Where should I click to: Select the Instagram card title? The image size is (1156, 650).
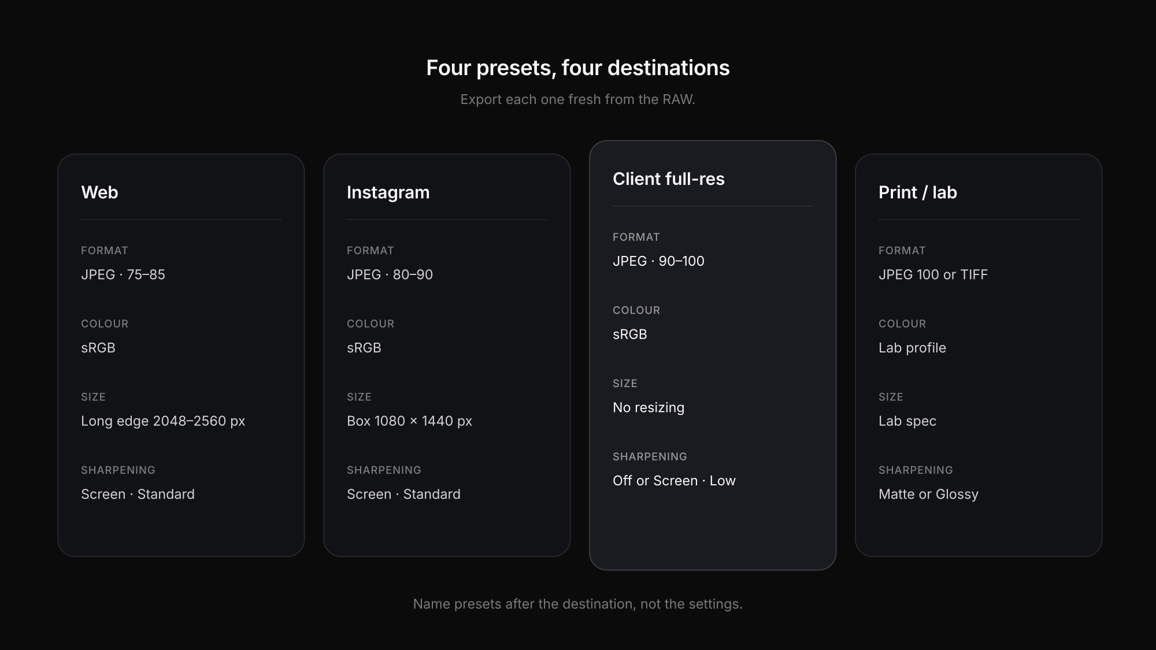388,192
